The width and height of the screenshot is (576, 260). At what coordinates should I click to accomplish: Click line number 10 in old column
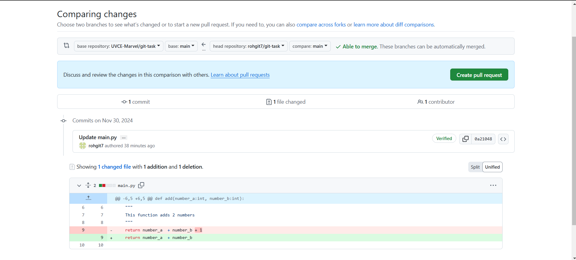click(x=82, y=245)
